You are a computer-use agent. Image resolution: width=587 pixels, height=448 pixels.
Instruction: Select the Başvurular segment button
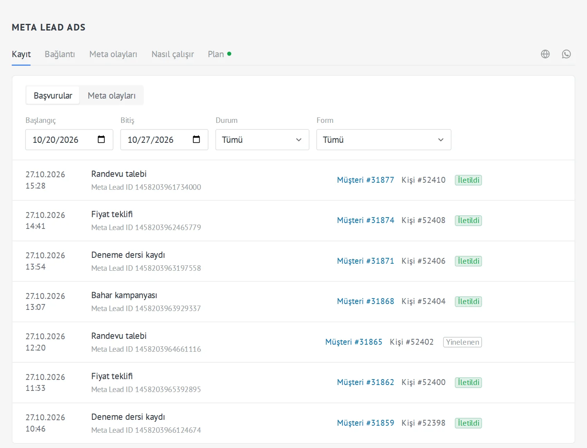[53, 95]
